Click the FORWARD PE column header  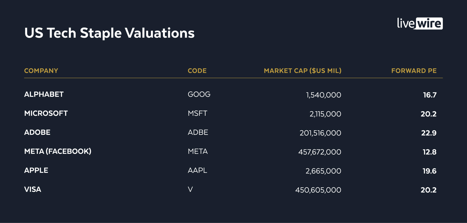(x=414, y=71)
